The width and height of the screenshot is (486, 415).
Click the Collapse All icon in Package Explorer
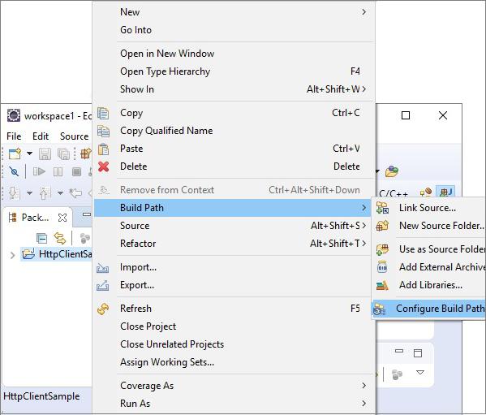tap(41, 238)
